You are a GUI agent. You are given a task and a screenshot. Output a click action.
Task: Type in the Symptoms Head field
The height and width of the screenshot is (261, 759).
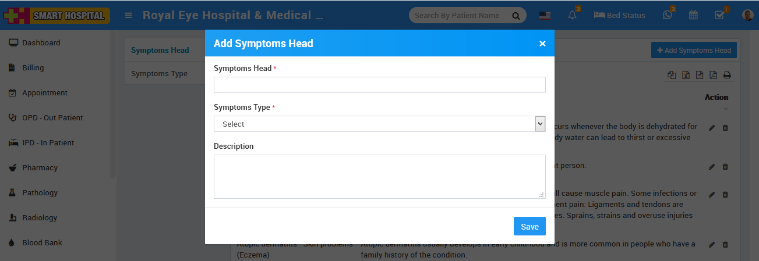[x=379, y=85]
